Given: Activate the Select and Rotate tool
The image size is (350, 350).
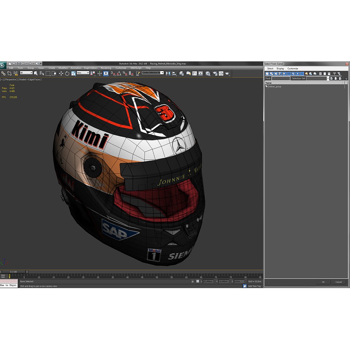Looking at the screenshot, I should (67, 73).
